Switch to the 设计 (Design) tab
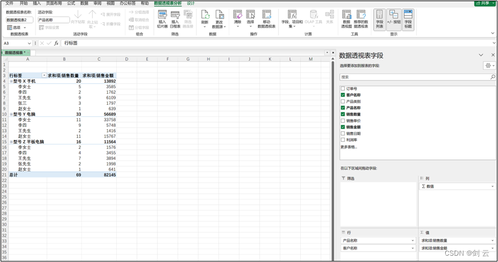Screen dimensions: 498x262 pyautogui.click(x=191, y=3)
